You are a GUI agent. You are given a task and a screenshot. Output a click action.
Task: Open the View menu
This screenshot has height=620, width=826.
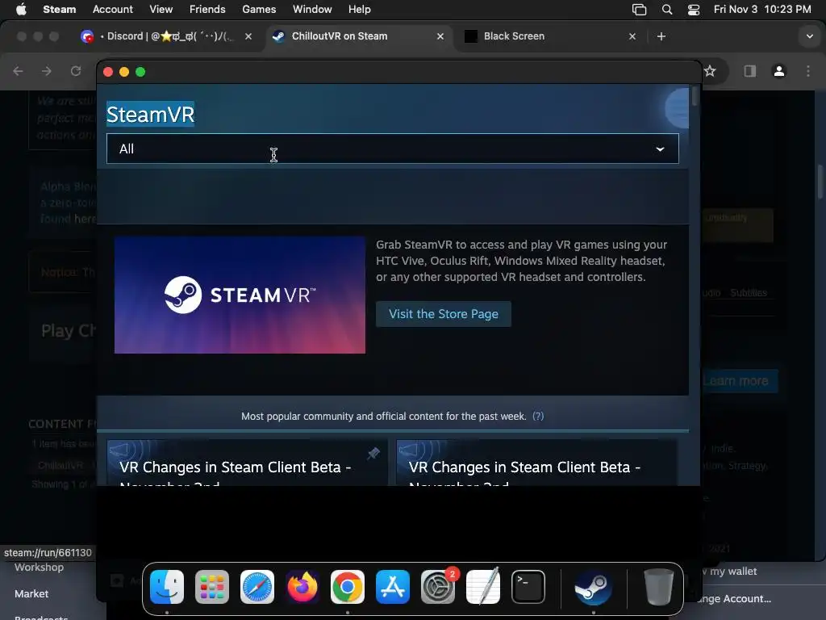161,9
